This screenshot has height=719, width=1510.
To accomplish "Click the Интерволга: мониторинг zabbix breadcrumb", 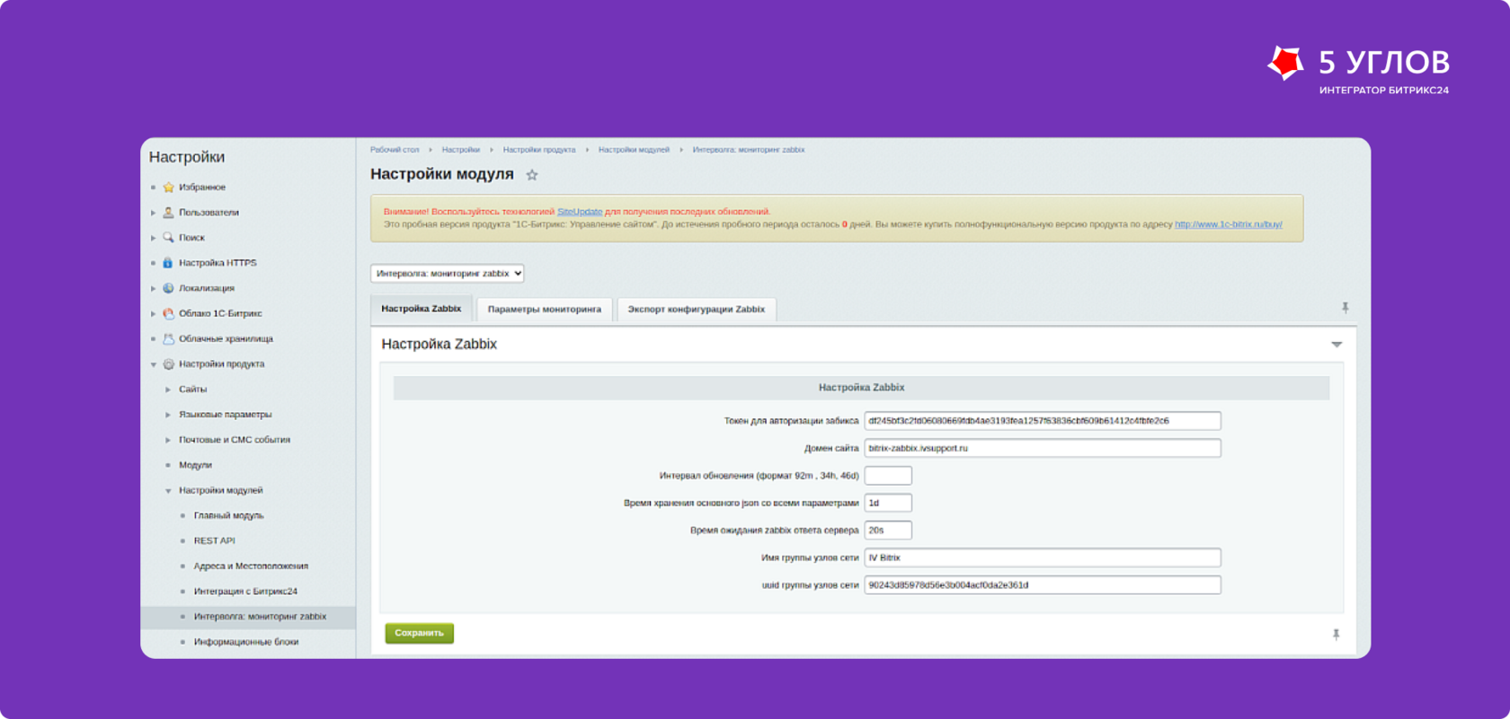I will (x=749, y=150).
